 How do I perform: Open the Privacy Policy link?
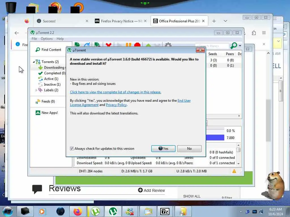(116, 105)
